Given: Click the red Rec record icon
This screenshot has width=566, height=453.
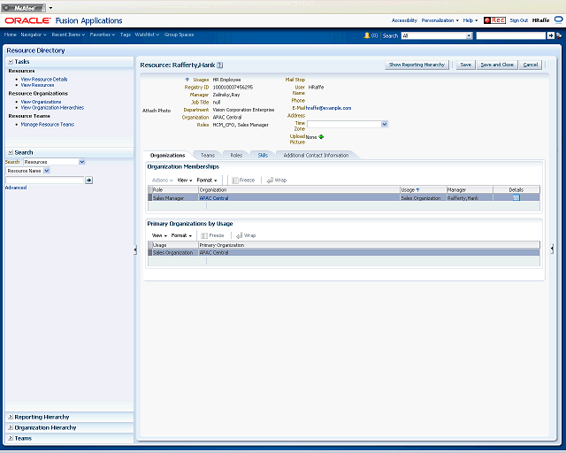Looking at the screenshot, I should point(494,20).
